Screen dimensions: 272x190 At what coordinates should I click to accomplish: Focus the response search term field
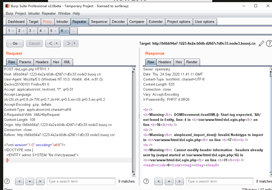219,181
